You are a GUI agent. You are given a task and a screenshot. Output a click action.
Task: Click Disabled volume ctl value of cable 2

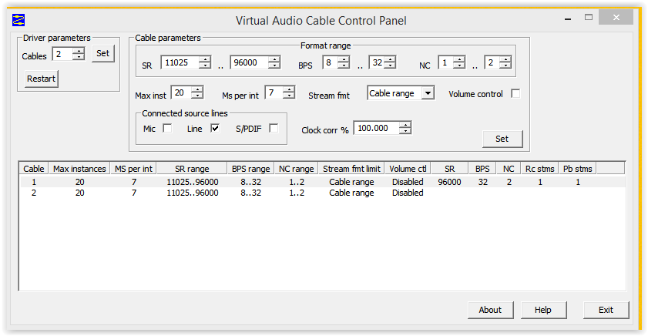(408, 193)
